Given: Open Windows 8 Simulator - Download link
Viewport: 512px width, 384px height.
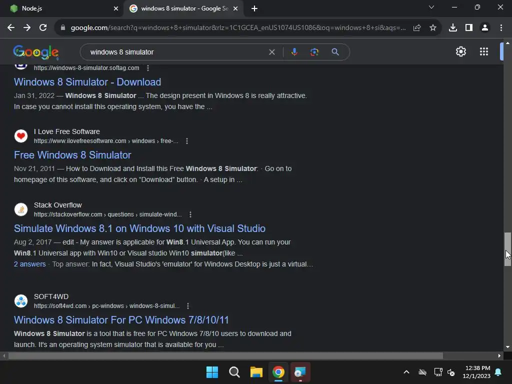Looking at the screenshot, I should [87, 82].
